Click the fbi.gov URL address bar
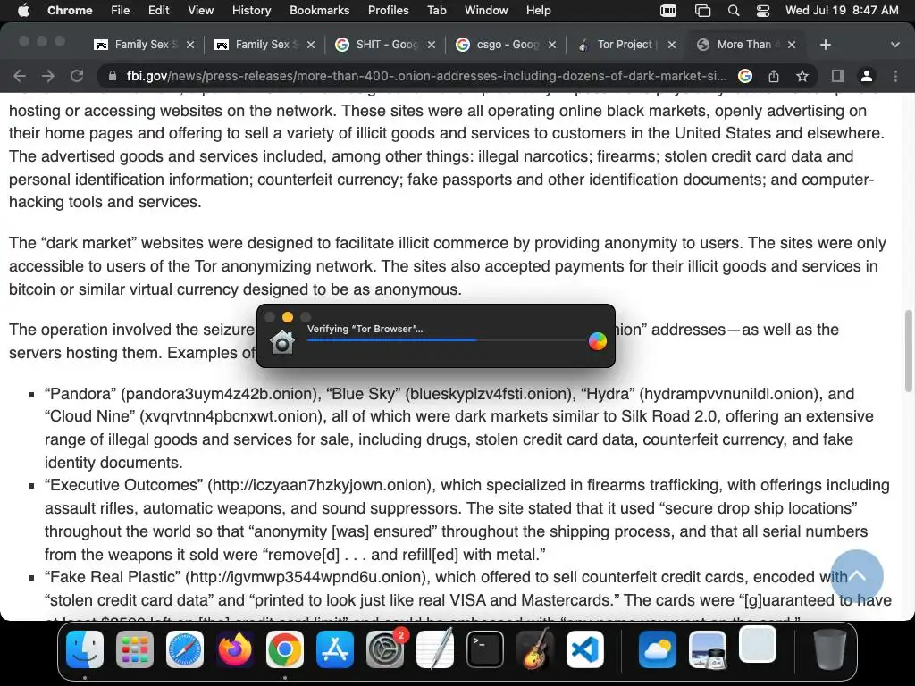915x686 pixels. [426, 76]
